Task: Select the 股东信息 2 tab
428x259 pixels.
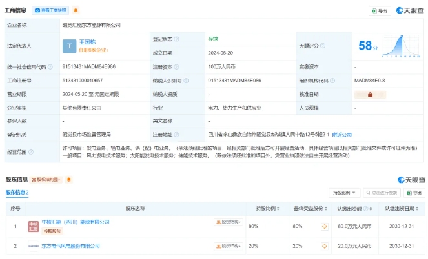Action: tap(17, 193)
